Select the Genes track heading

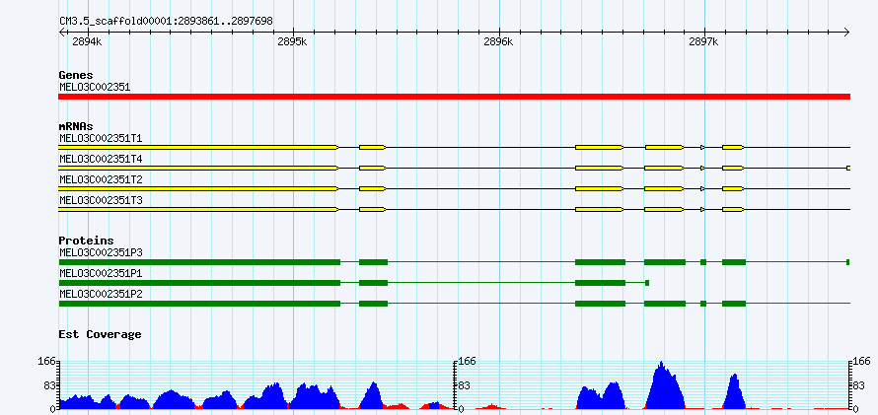click(76, 75)
